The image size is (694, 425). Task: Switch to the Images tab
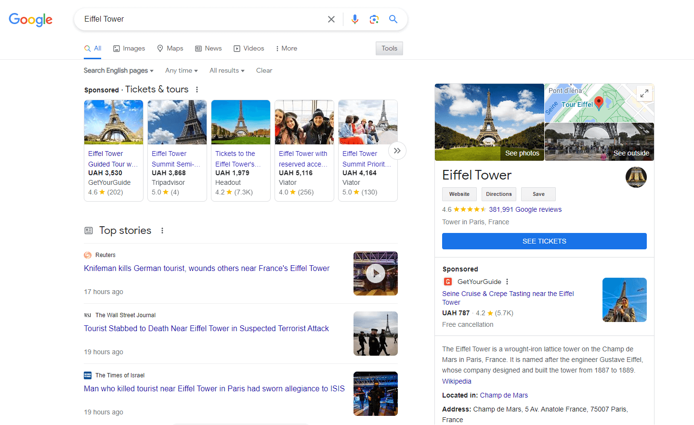(129, 49)
